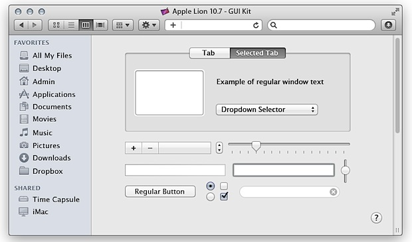The width and height of the screenshot is (412, 242).
Task: Toggle full screen with corner arrows
Action: (395, 11)
